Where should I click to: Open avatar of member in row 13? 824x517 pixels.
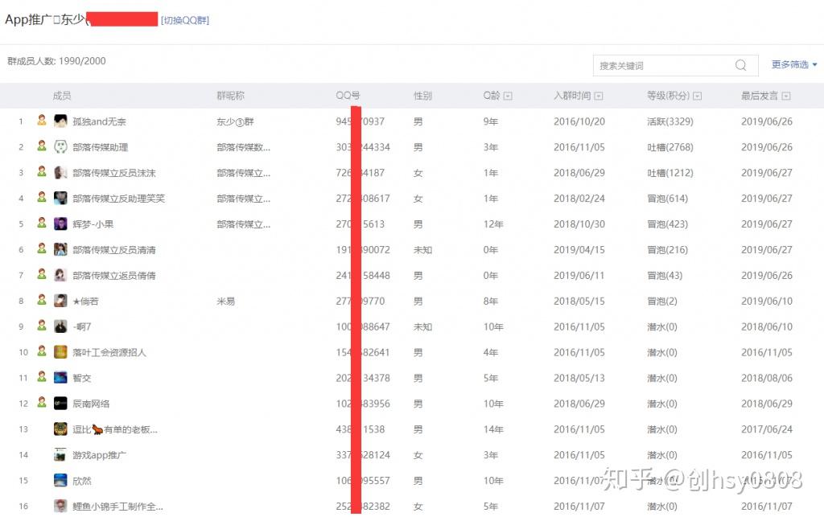point(60,429)
